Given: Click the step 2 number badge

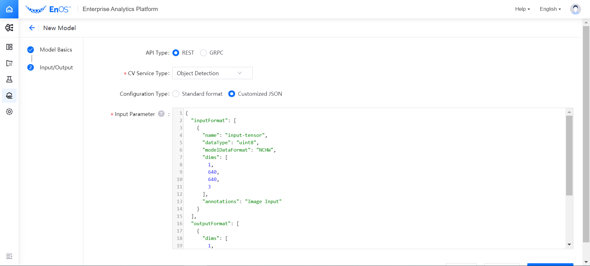Looking at the screenshot, I should [x=30, y=67].
